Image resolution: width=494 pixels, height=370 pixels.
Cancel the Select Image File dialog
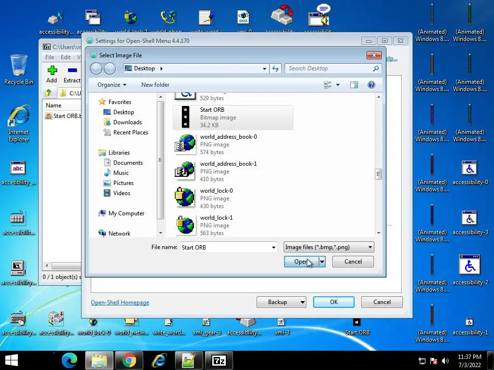(353, 262)
